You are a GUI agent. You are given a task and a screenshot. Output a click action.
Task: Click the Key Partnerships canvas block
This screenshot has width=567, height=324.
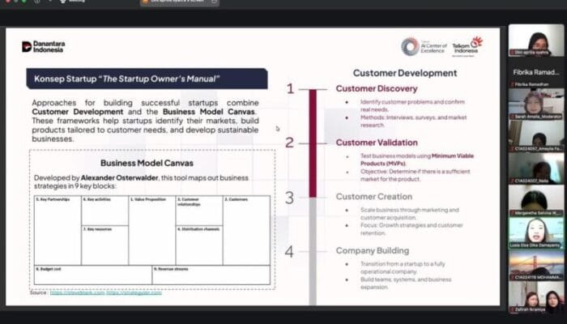[x=57, y=229]
